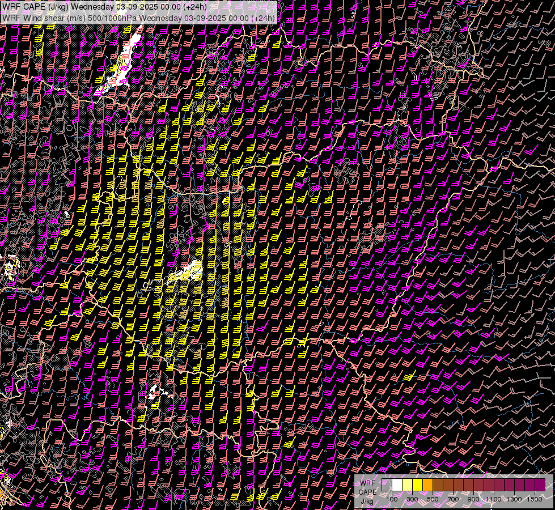Viewport: 555px width, 510px height.
Task: Click the legend value 1500
Action: pyautogui.click(x=535, y=499)
